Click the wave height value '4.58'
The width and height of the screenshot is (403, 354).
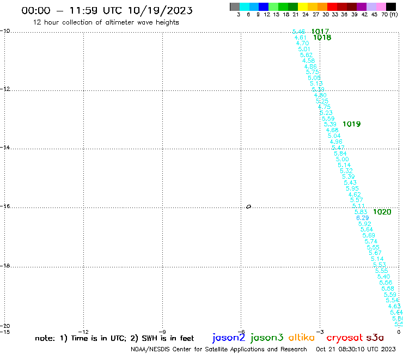point(308,60)
